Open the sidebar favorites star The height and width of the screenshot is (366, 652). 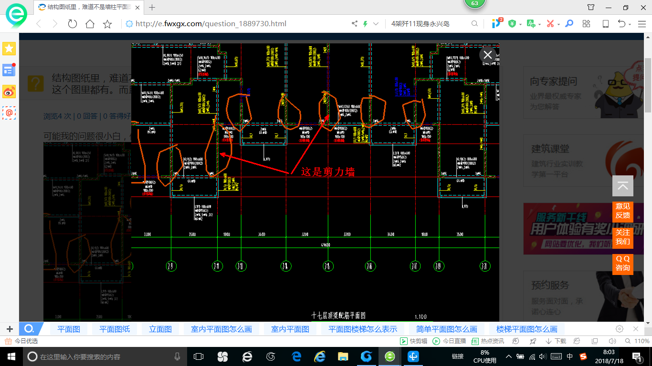[x=9, y=48]
